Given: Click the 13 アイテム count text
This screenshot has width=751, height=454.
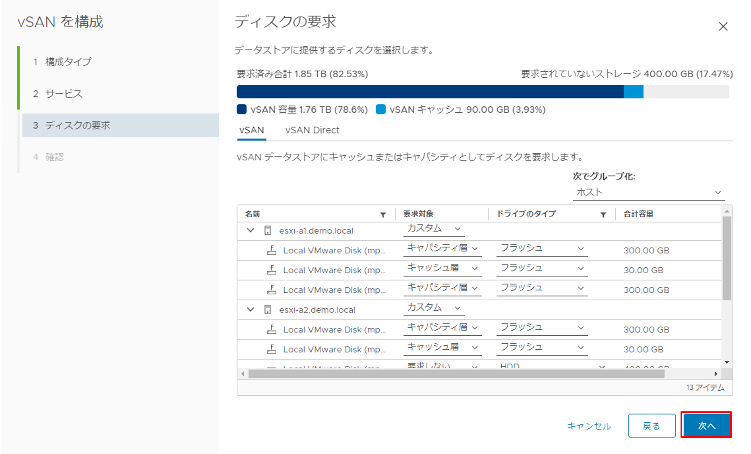Looking at the screenshot, I should click(705, 387).
